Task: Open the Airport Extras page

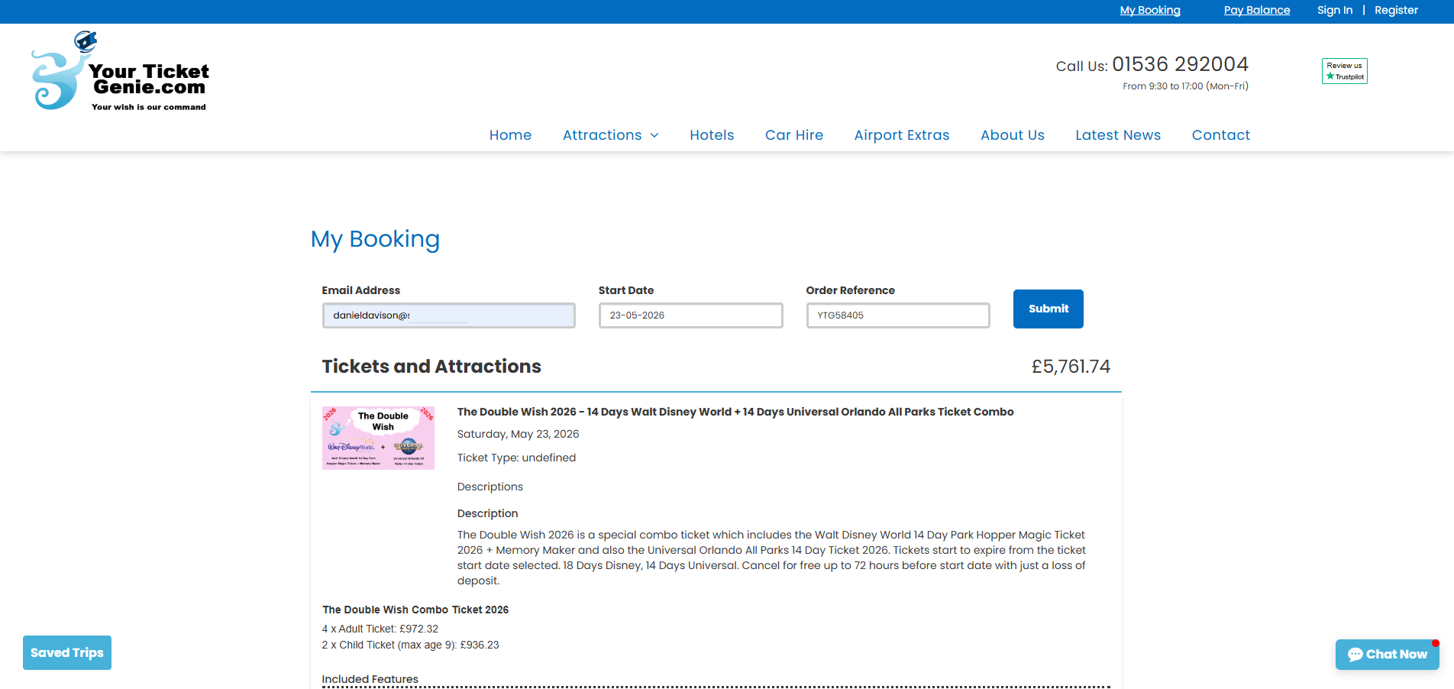Action: pyautogui.click(x=902, y=135)
